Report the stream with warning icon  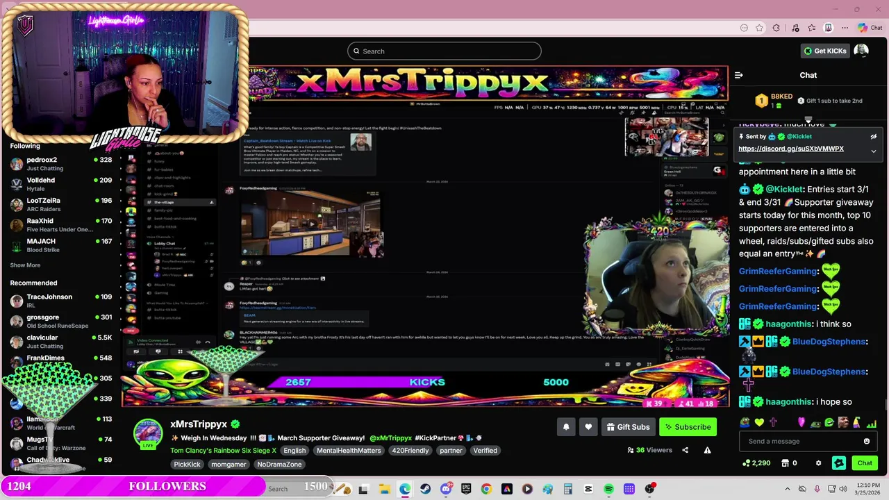click(x=707, y=450)
